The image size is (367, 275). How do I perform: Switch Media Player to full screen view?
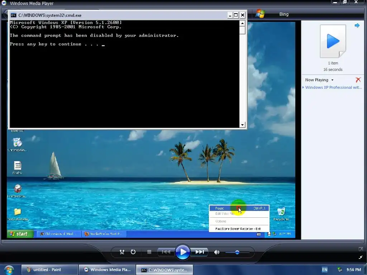coord(361,249)
